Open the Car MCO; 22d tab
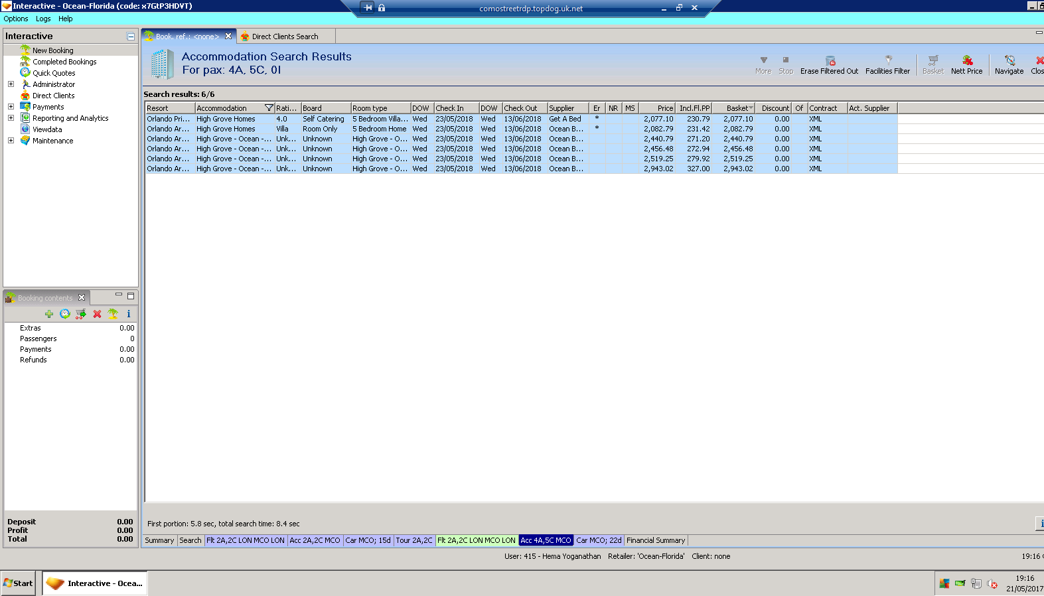Viewport: 1044px width, 596px height. tap(599, 541)
